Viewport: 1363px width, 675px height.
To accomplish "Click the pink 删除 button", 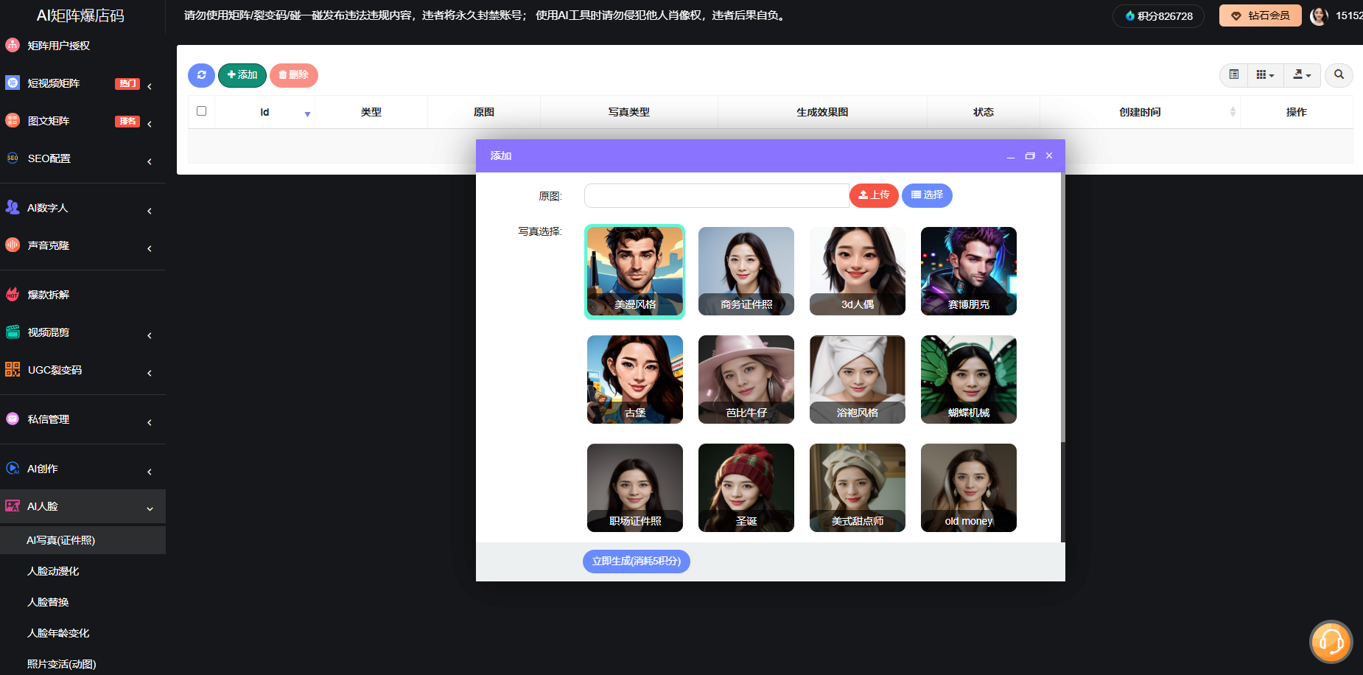I will 294,75.
